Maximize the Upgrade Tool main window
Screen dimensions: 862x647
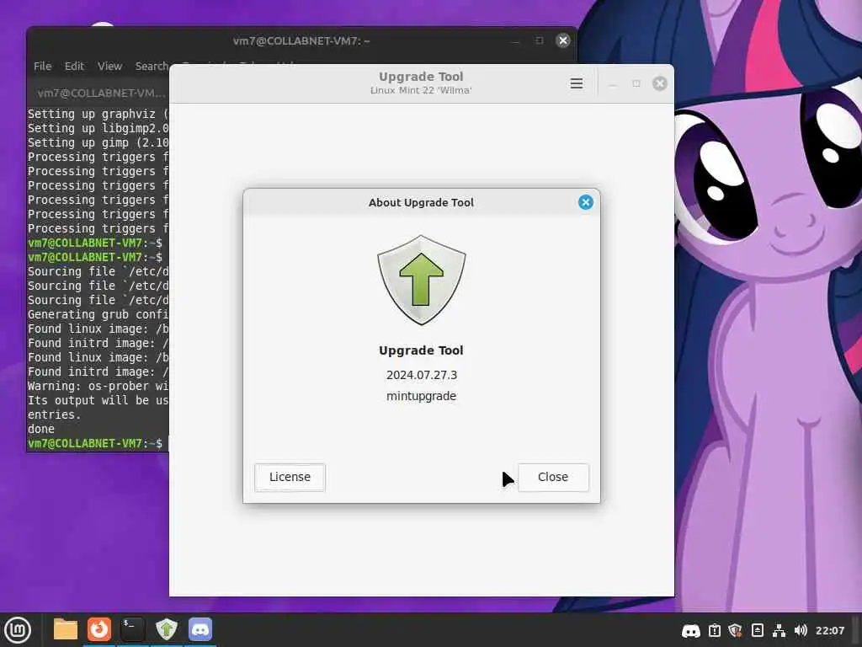[x=636, y=83]
